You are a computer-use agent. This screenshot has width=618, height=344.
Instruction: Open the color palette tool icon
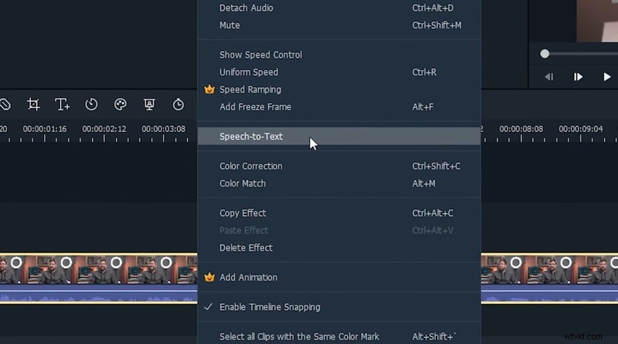point(121,104)
